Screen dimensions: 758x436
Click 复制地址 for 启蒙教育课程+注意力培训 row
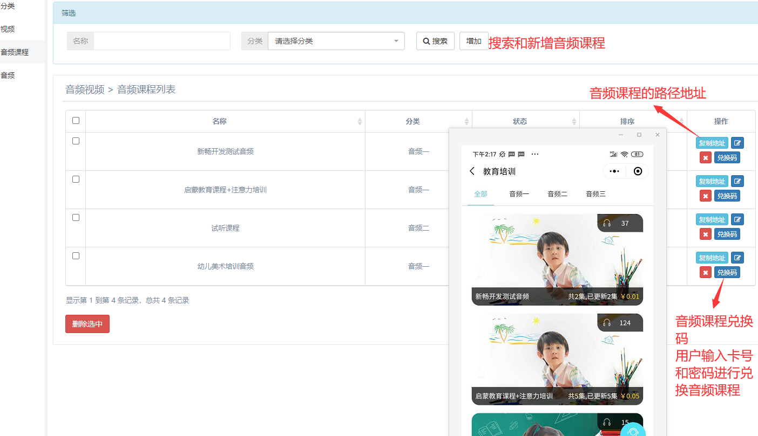(x=712, y=182)
